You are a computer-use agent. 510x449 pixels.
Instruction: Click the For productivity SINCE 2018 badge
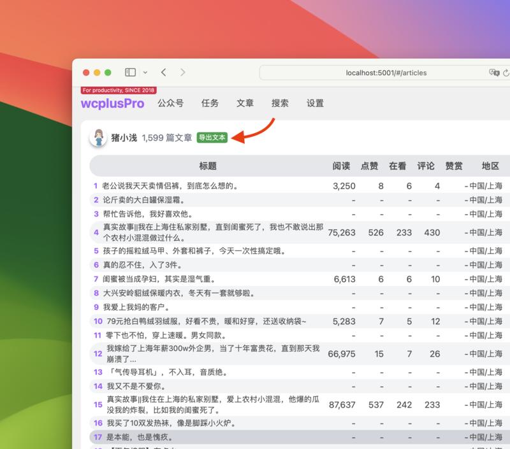(117, 90)
